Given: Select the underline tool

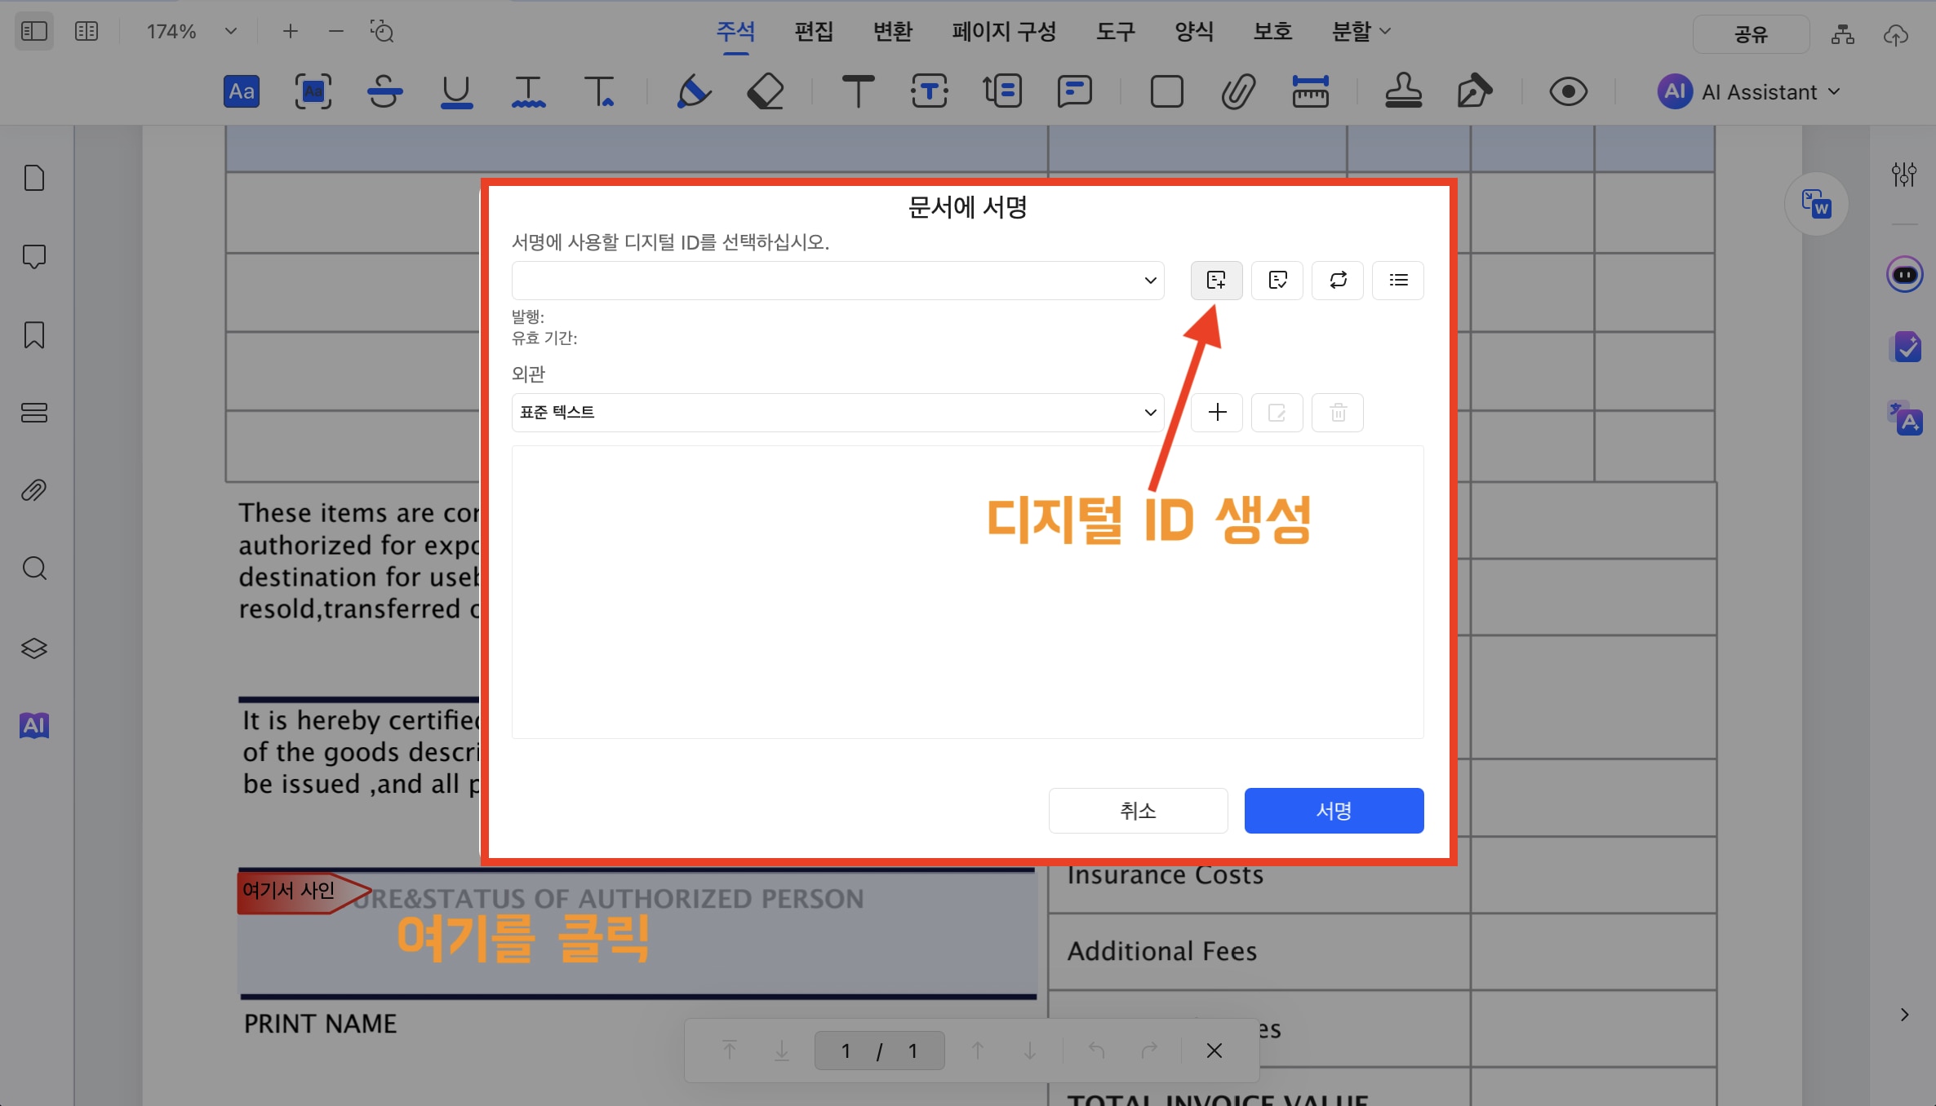Looking at the screenshot, I should pyautogui.click(x=456, y=91).
